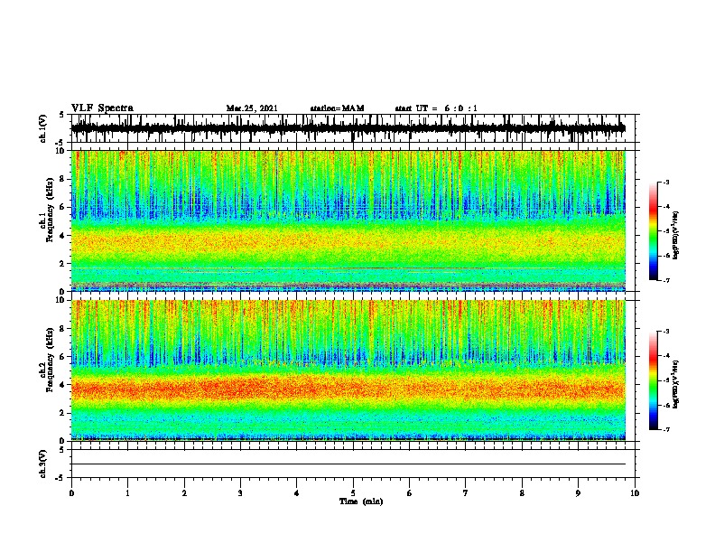Click inside the ch.2 spectrogram panel

point(348,370)
